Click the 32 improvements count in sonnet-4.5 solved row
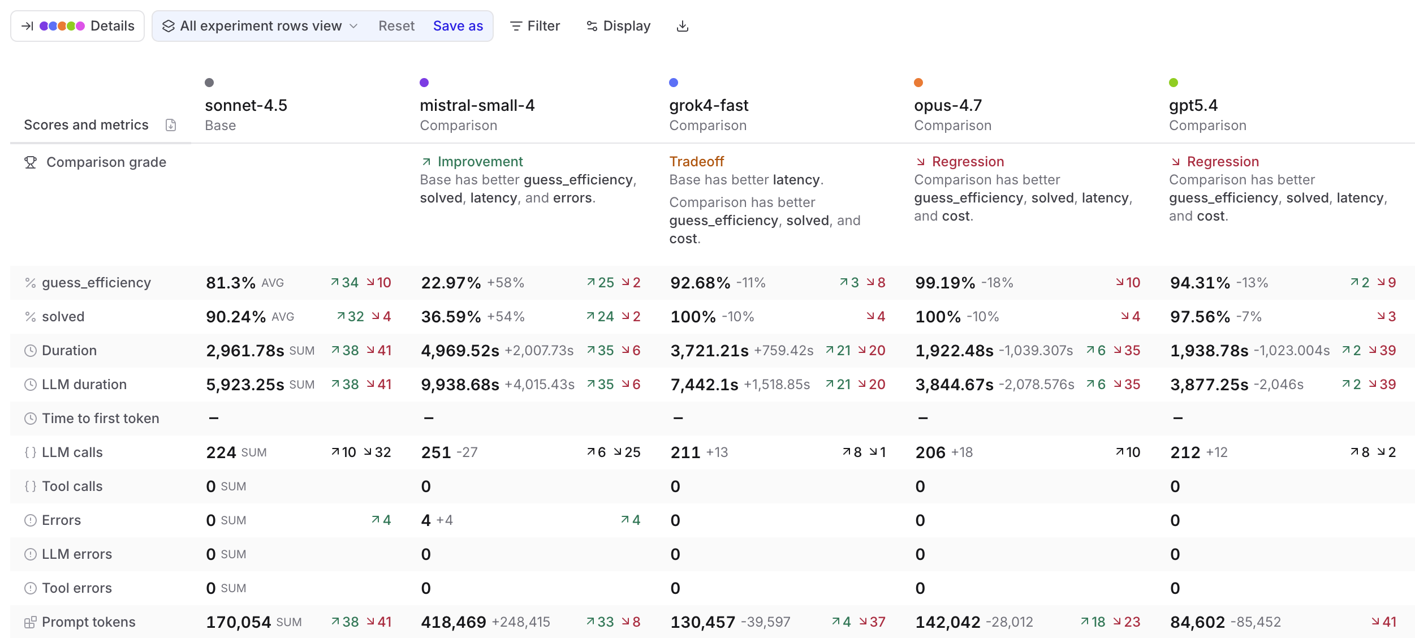1415x638 pixels. tap(351, 317)
